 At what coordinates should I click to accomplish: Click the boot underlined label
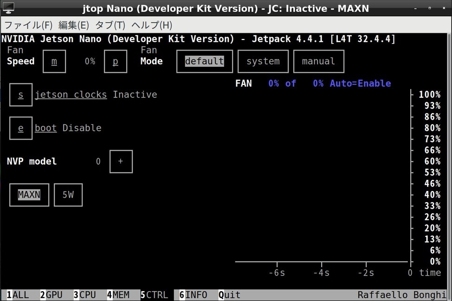click(x=45, y=128)
